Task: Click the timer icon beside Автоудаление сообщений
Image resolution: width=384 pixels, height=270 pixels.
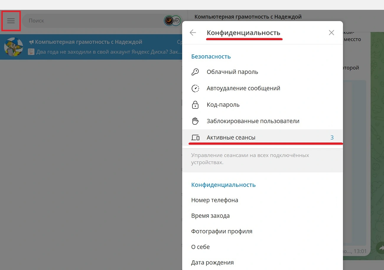Action: (195, 88)
